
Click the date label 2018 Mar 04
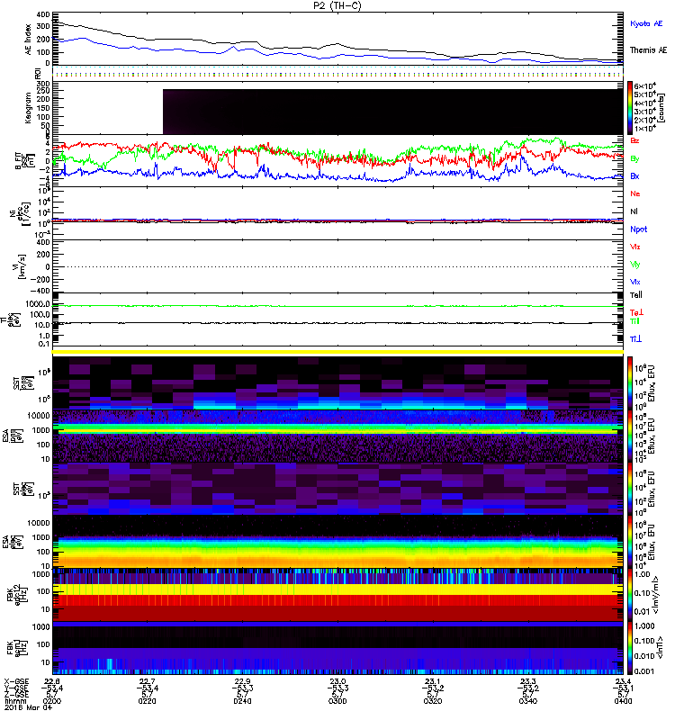[27, 707]
